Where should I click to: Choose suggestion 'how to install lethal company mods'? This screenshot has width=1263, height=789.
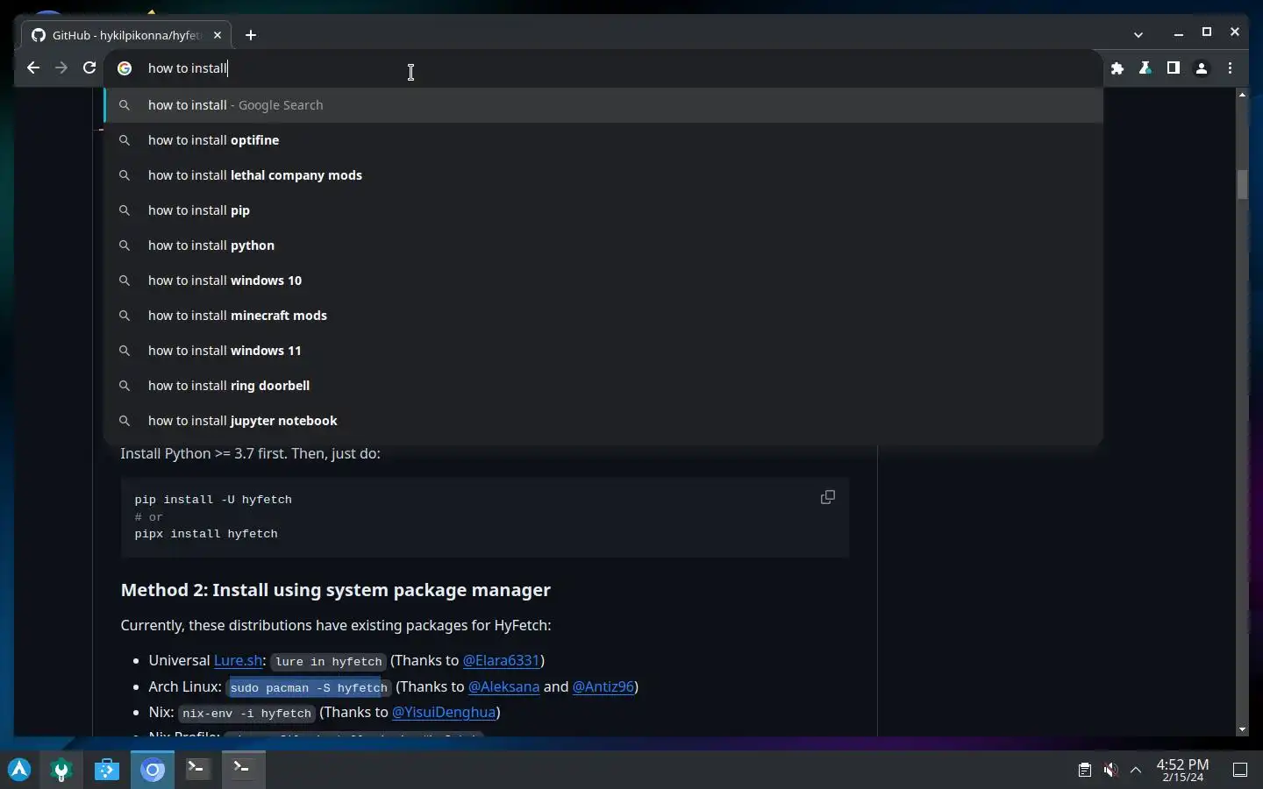pyautogui.click(x=603, y=175)
